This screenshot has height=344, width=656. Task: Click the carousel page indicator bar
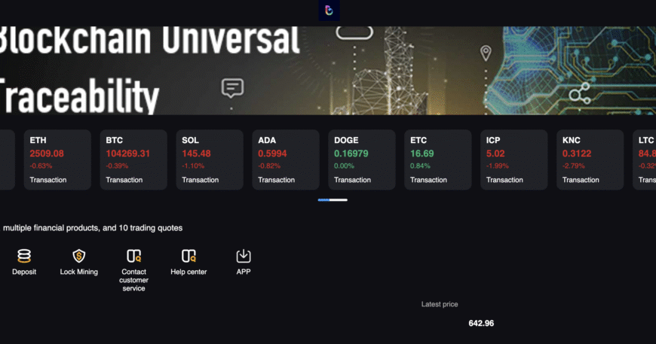coord(333,200)
